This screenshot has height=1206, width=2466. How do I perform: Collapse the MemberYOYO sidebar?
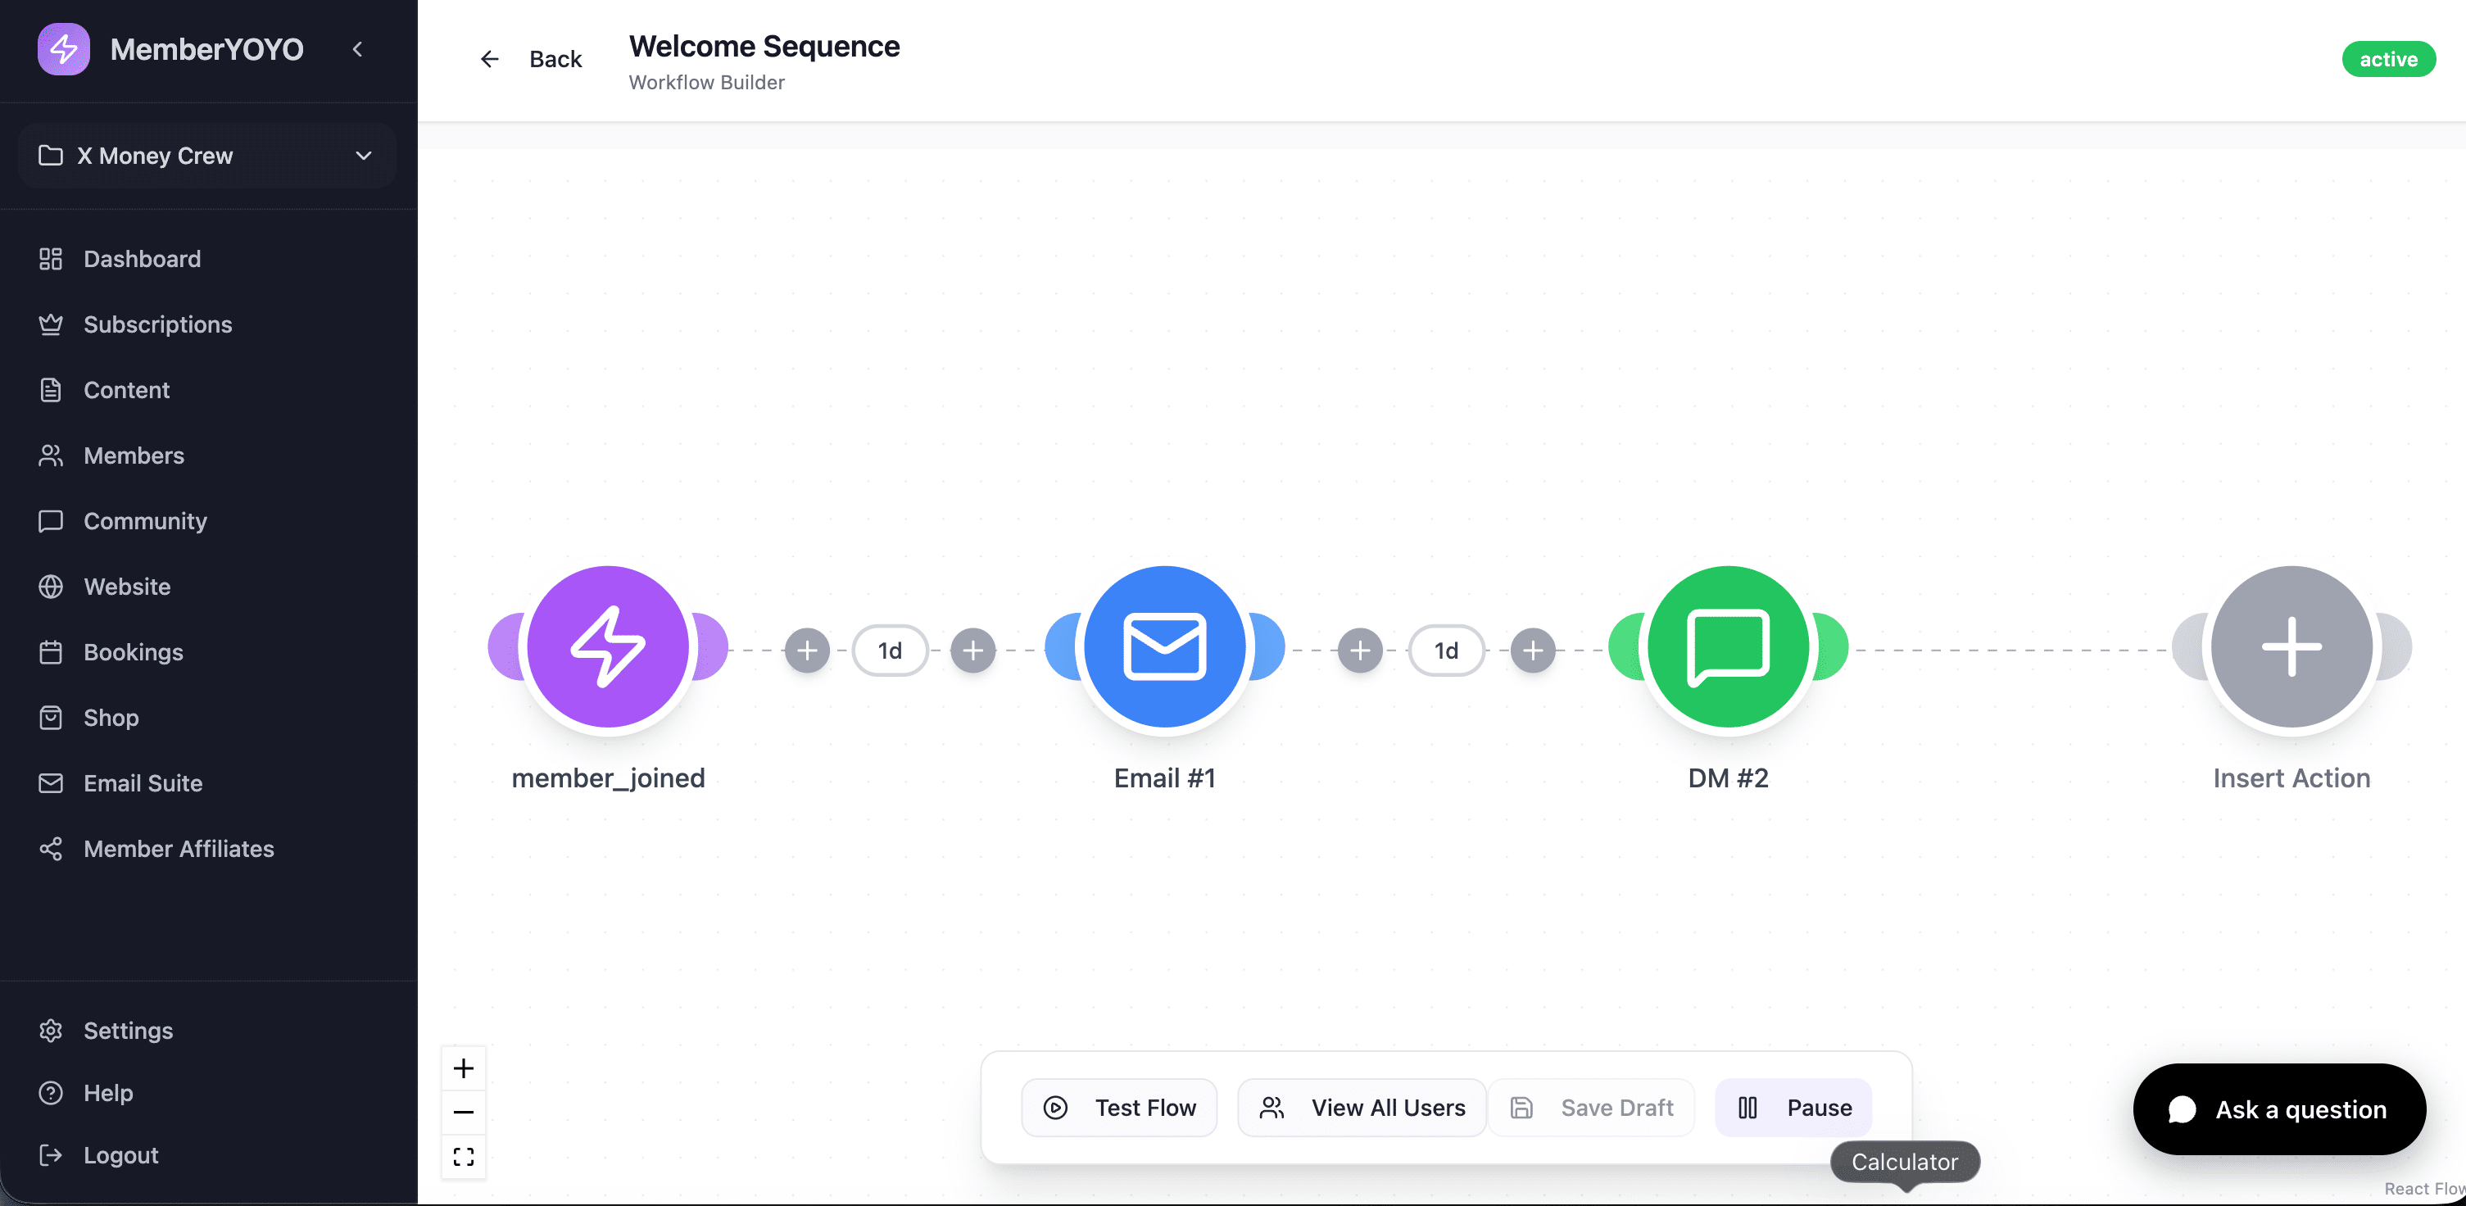pyautogui.click(x=358, y=49)
